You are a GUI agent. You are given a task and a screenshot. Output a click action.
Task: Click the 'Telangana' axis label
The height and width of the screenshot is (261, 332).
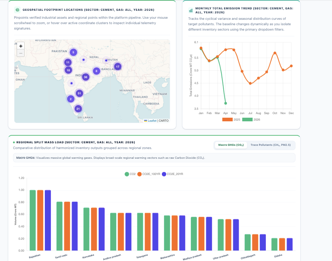[x=142, y=256]
